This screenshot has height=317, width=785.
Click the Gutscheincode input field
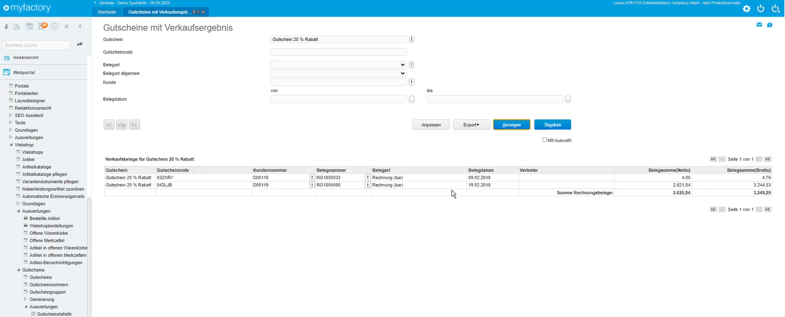[x=338, y=52]
